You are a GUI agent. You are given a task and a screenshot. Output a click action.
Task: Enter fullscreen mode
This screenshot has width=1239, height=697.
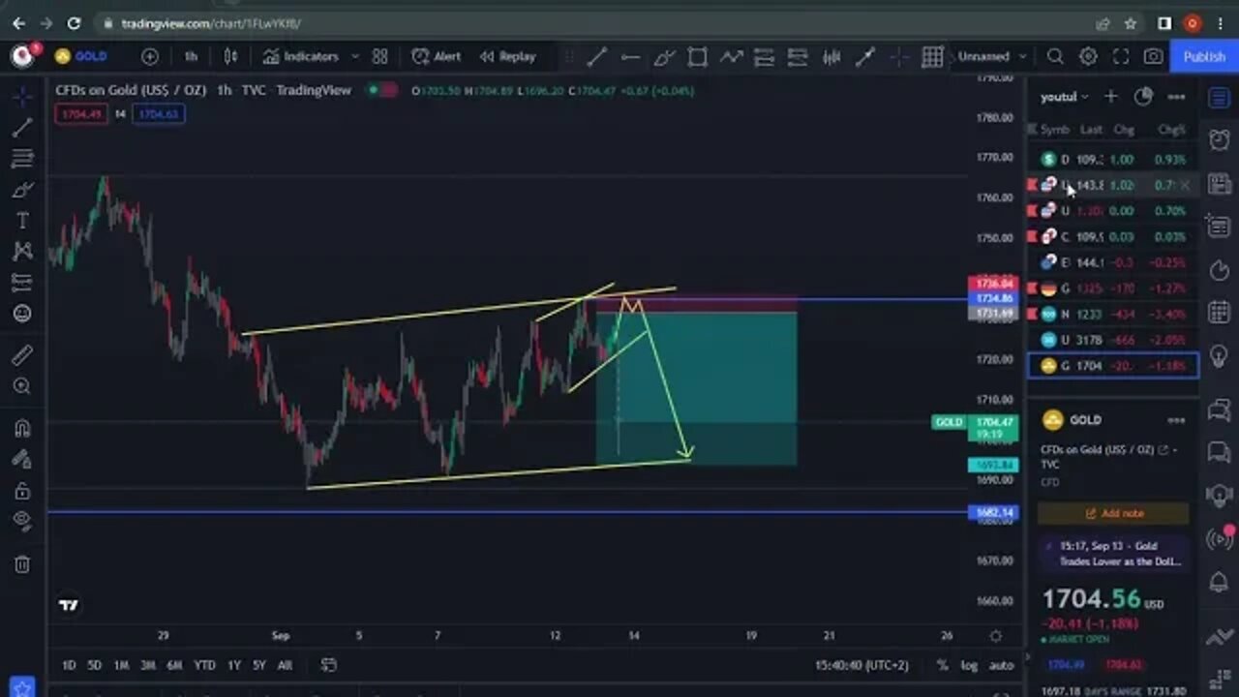tap(1121, 56)
